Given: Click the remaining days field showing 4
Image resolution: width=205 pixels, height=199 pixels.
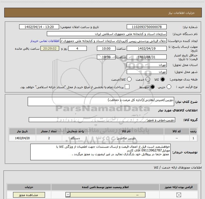Looking at the screenshot, I should click(x=77, y=49).
